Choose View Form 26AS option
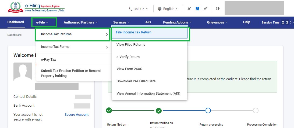The width and height of the screenshot is (294, 128). (129, 69)
